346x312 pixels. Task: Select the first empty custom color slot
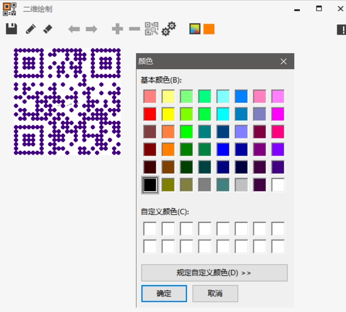[x=150, y=229]
